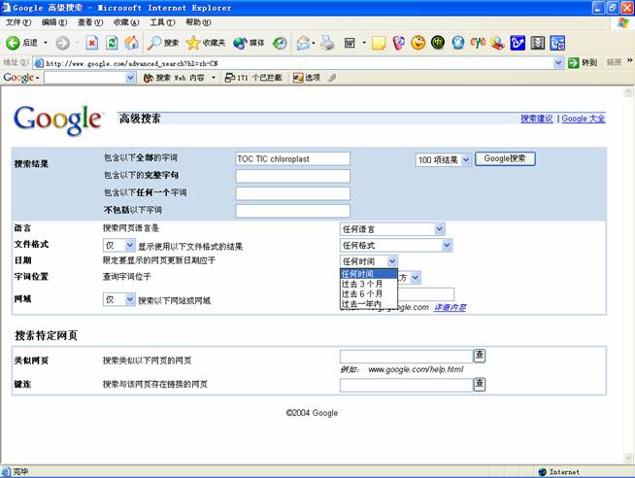Click the search tips (搜索建议) link

pos(537,119)
